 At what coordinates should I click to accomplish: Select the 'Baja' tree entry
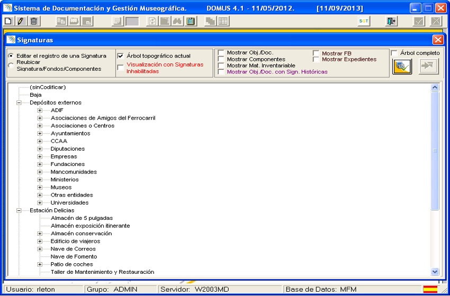tap(35, 95)
